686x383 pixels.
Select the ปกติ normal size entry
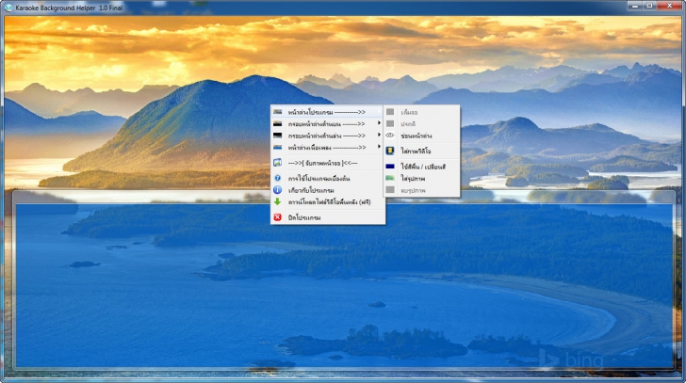coord(422,124)
